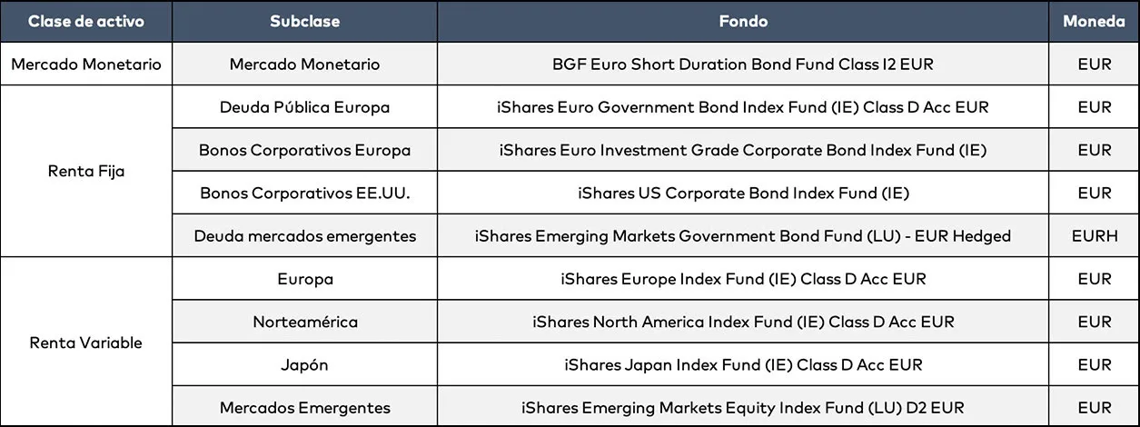The height and width of the screenshot is (427, 1140).
Task: Click the 'Clase de activo' column header
Action: [x=85, y=22]
